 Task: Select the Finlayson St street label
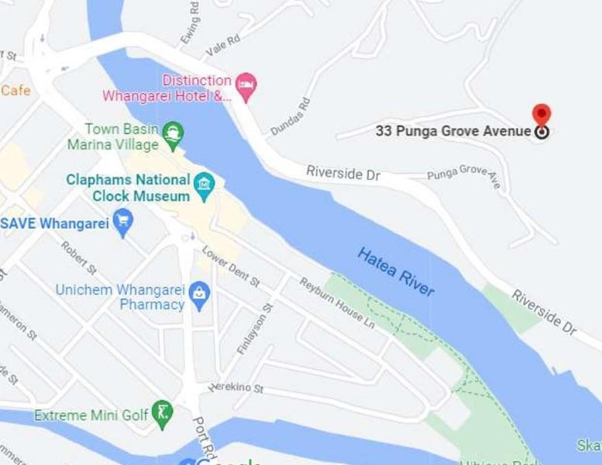pos(255,329)
